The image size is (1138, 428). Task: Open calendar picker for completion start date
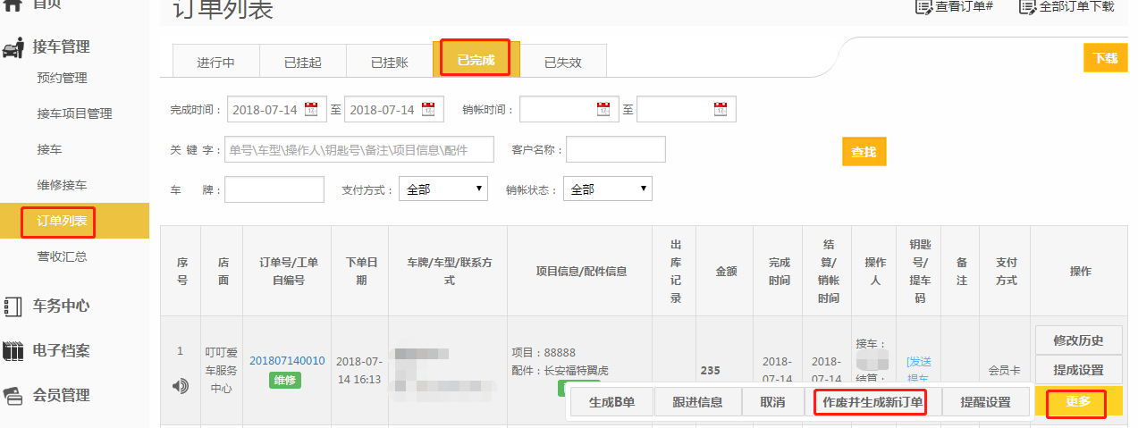311,110
